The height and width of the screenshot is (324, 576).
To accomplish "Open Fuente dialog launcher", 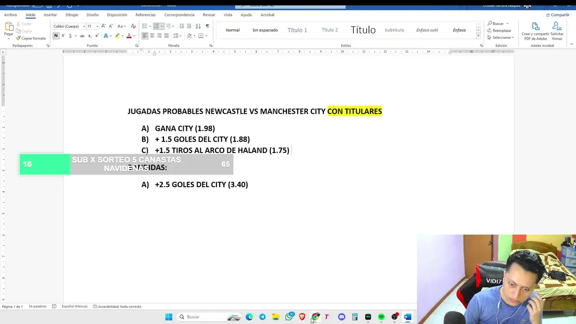I will [x=137, y=45].
